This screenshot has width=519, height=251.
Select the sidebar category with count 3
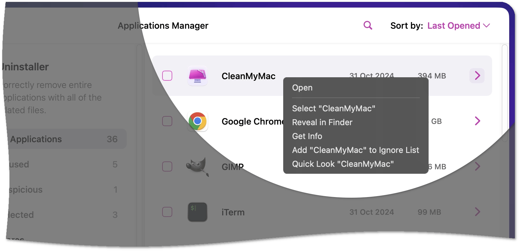pos(66,215)
